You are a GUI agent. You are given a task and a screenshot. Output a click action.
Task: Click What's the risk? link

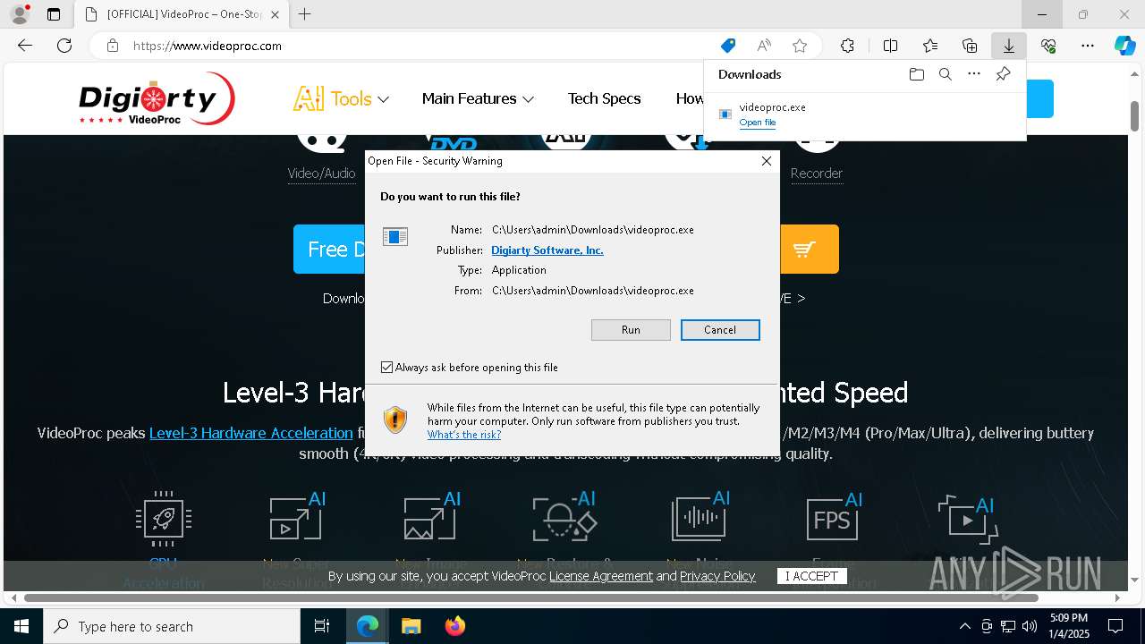(464, 435)
